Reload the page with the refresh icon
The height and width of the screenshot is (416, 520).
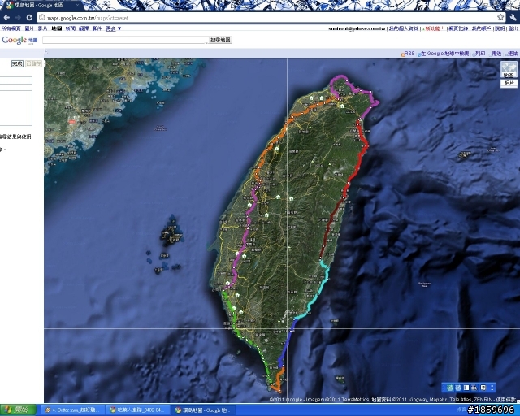(29, 17)
